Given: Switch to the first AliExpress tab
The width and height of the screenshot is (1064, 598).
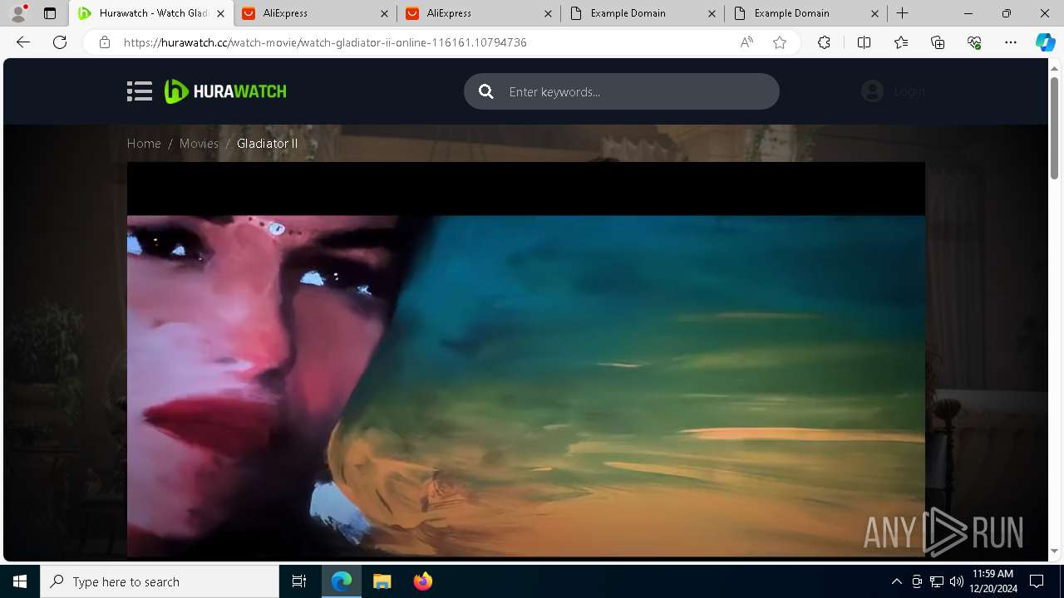Looking at the screenshot, I should (x=315, y=13).
